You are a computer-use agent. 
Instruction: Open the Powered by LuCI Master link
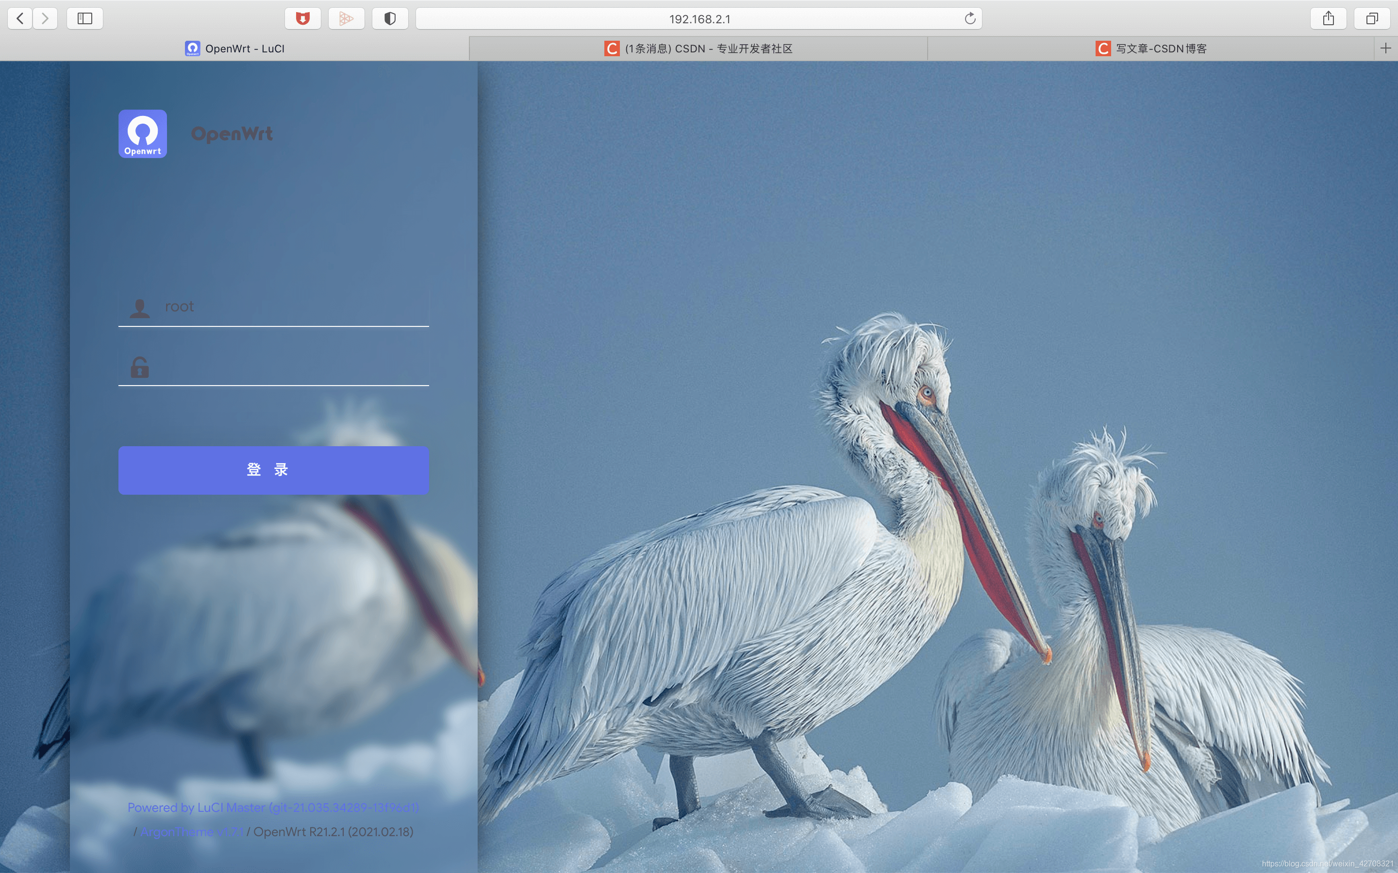273,807
